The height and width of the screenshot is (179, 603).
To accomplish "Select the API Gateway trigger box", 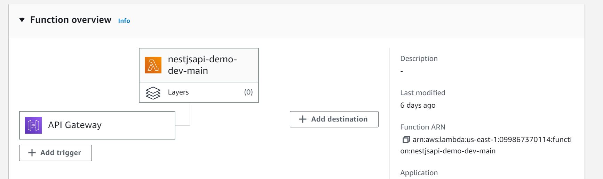I will coord(97,125).
